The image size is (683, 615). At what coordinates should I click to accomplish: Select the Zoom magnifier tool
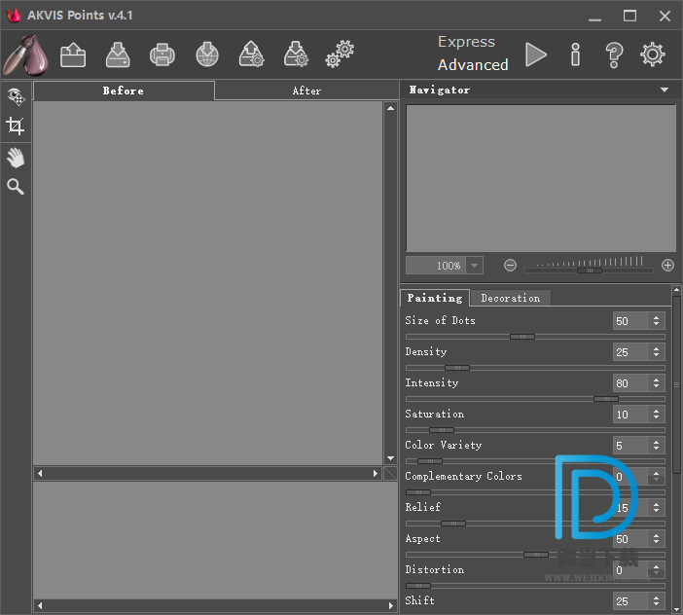(16, 187)
